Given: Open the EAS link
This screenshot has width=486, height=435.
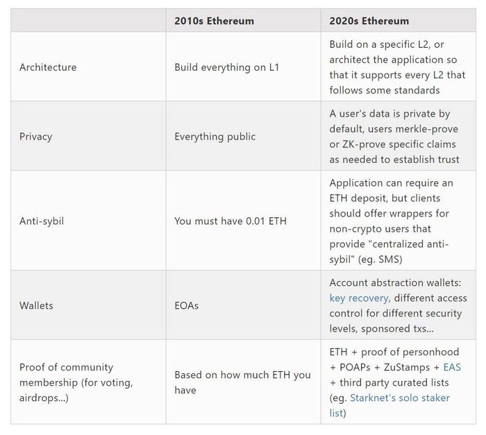Looking at the screenshot, I should [x=452, y=367].
